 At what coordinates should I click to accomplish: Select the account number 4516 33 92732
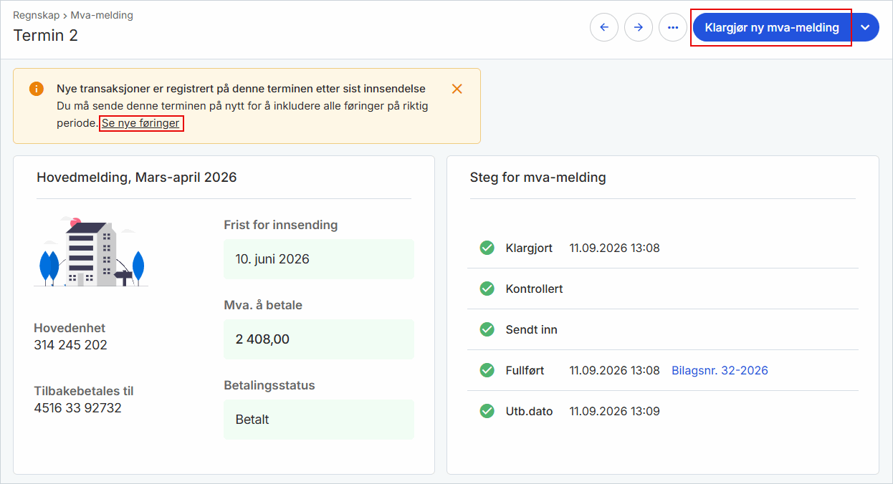point(77,408)
